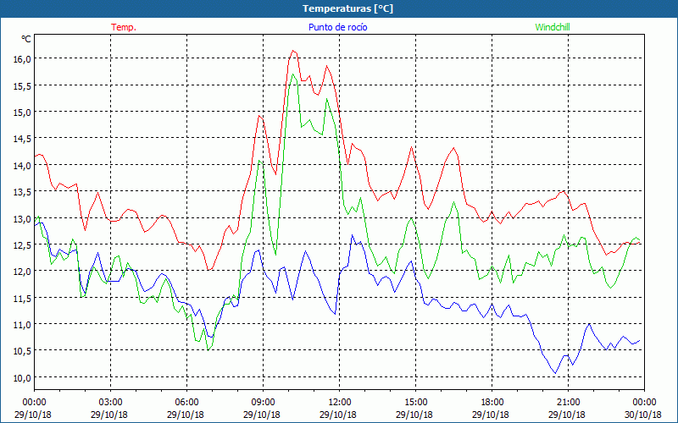This screenshot has height=423, width=678.
Task: Click the 'Temperaturas [°C]' chart title
Action: coord(347,8)
